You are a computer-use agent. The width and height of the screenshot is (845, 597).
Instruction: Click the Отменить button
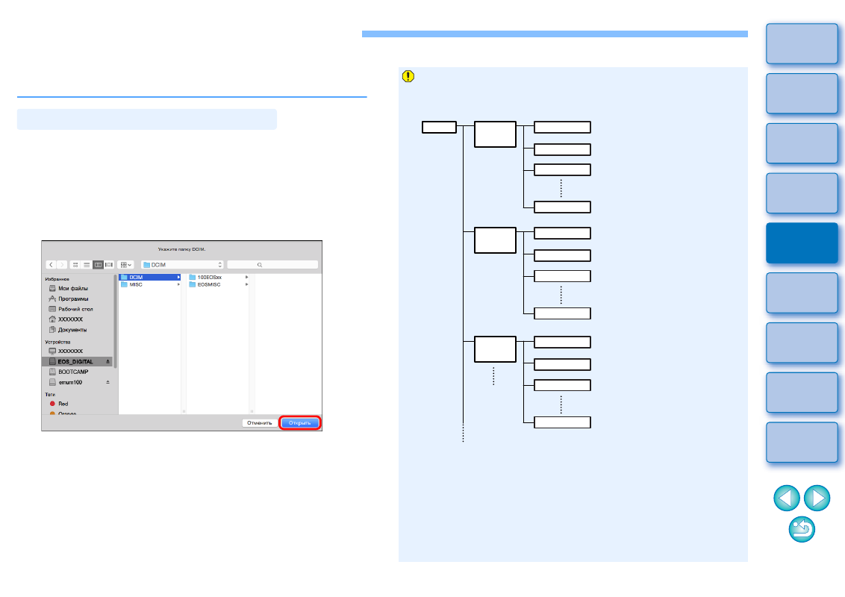pos(260,423)
